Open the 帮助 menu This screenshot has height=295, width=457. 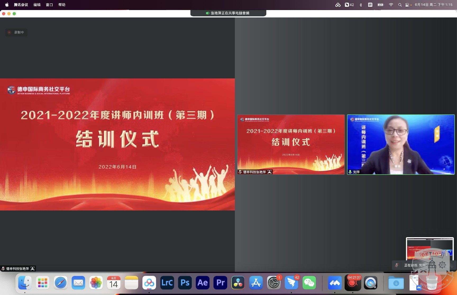62,5
